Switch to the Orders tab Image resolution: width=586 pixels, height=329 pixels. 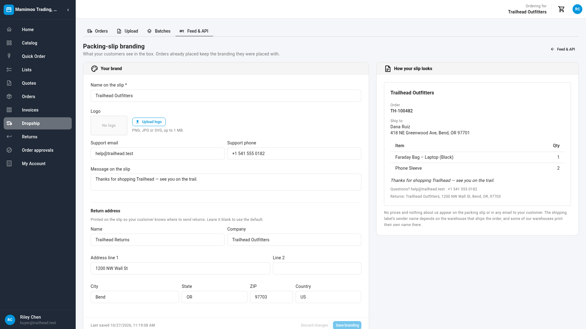tap(97, 31)
